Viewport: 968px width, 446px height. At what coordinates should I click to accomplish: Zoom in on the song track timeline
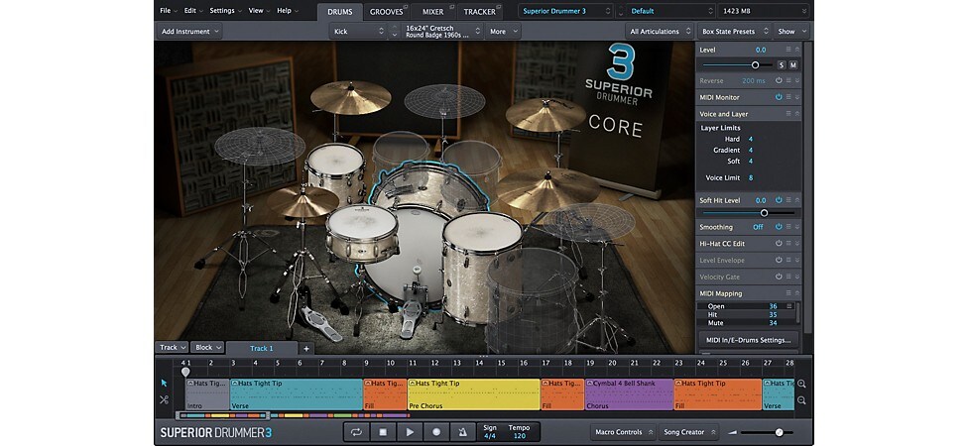[801, 384]
